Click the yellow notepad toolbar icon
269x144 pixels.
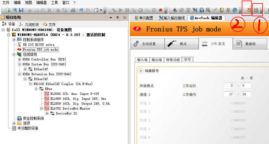tap(222, 10)
